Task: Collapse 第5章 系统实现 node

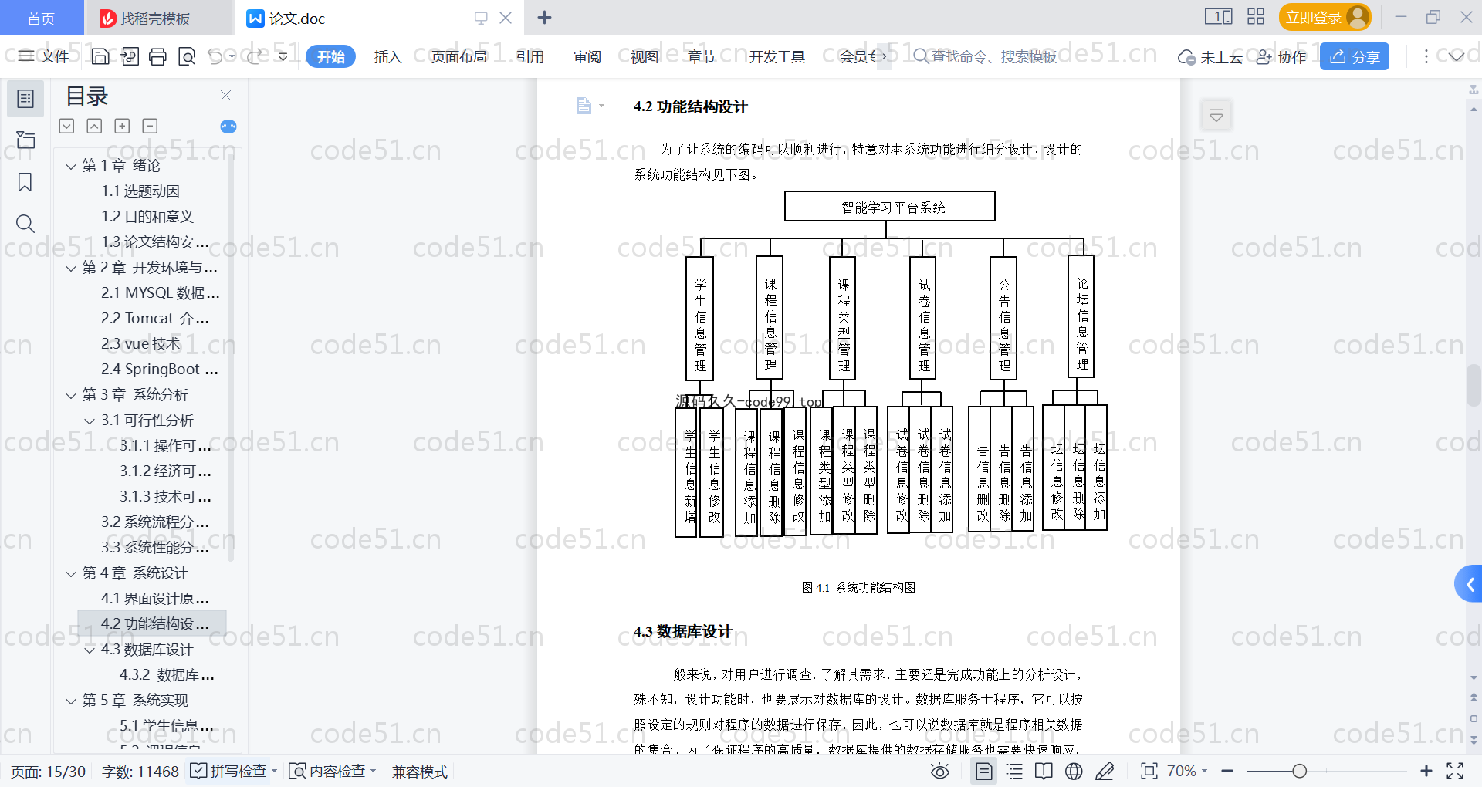Action: coord(71,701)
